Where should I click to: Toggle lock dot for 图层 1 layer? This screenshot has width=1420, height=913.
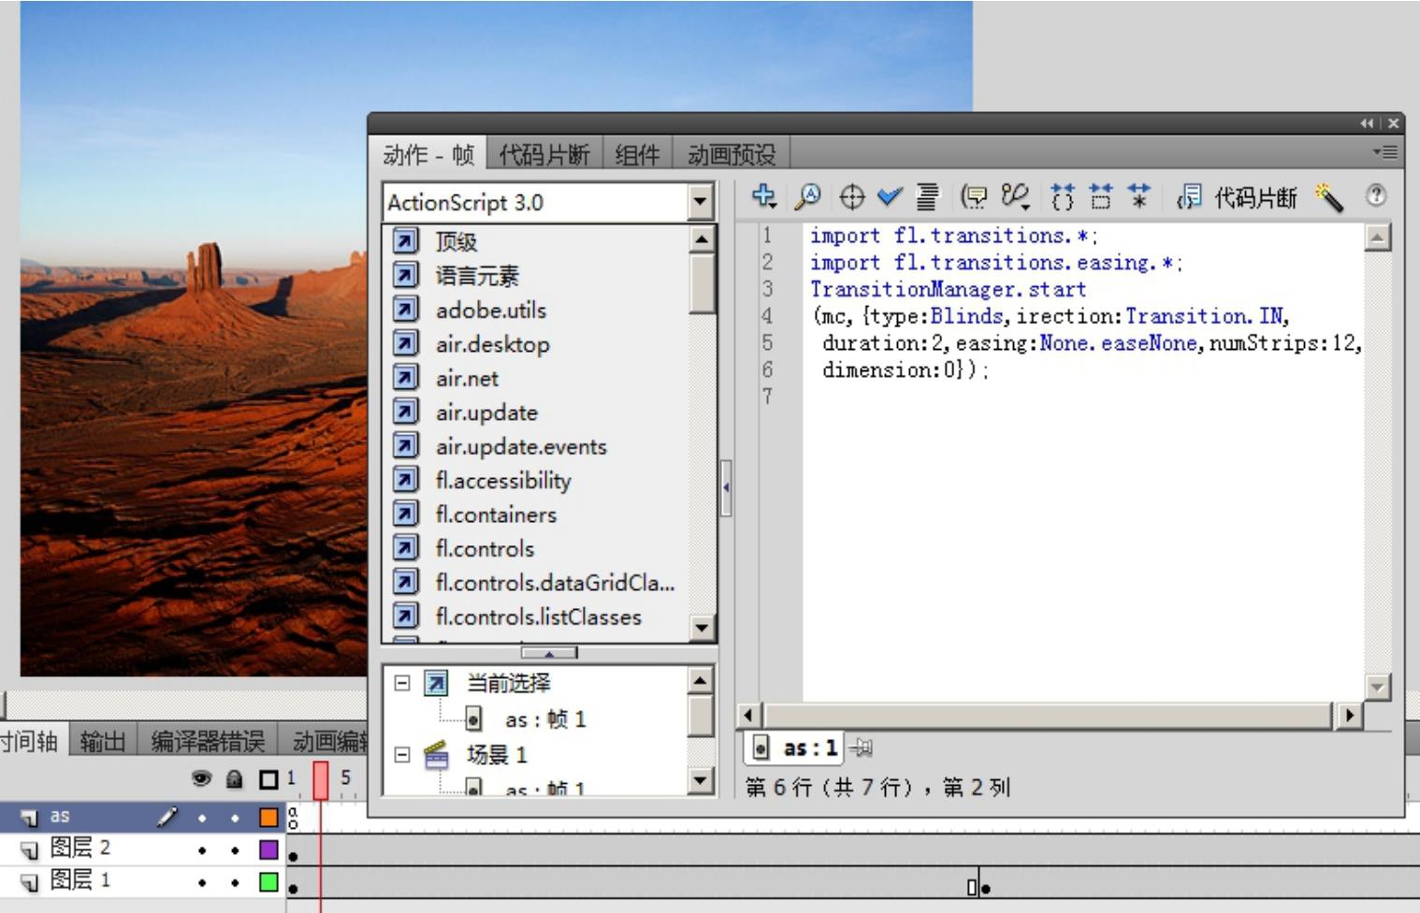point(235,882)
